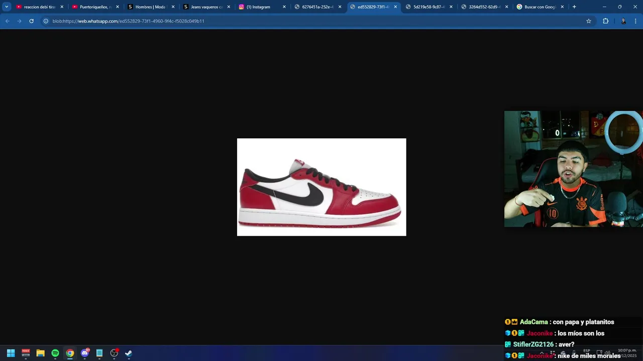The image size is (643, 361).
Task: Close the 'Jeans vaqueros' tab
Action: point(229,7)
